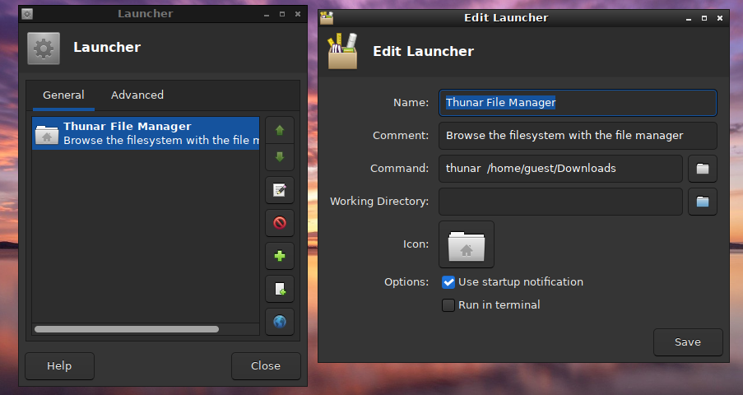
Task: Click into the Comment field
Action: pos(578,136)
